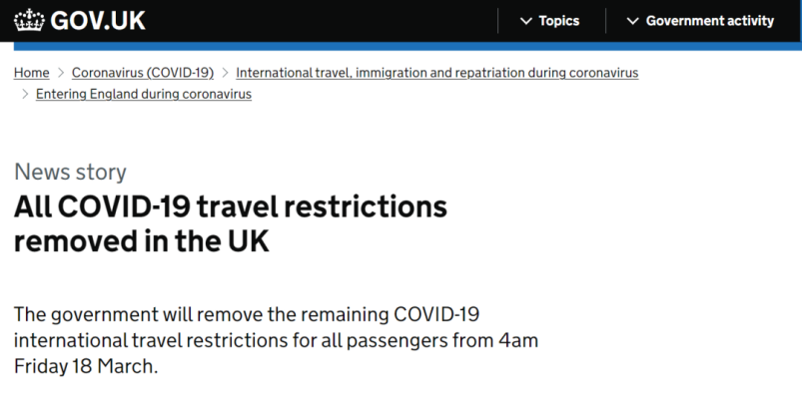Click the blue bar beneath the header

407,46
